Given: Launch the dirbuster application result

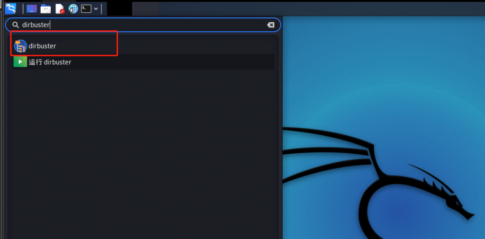Looking at the screenshot, I should [143, 46].
